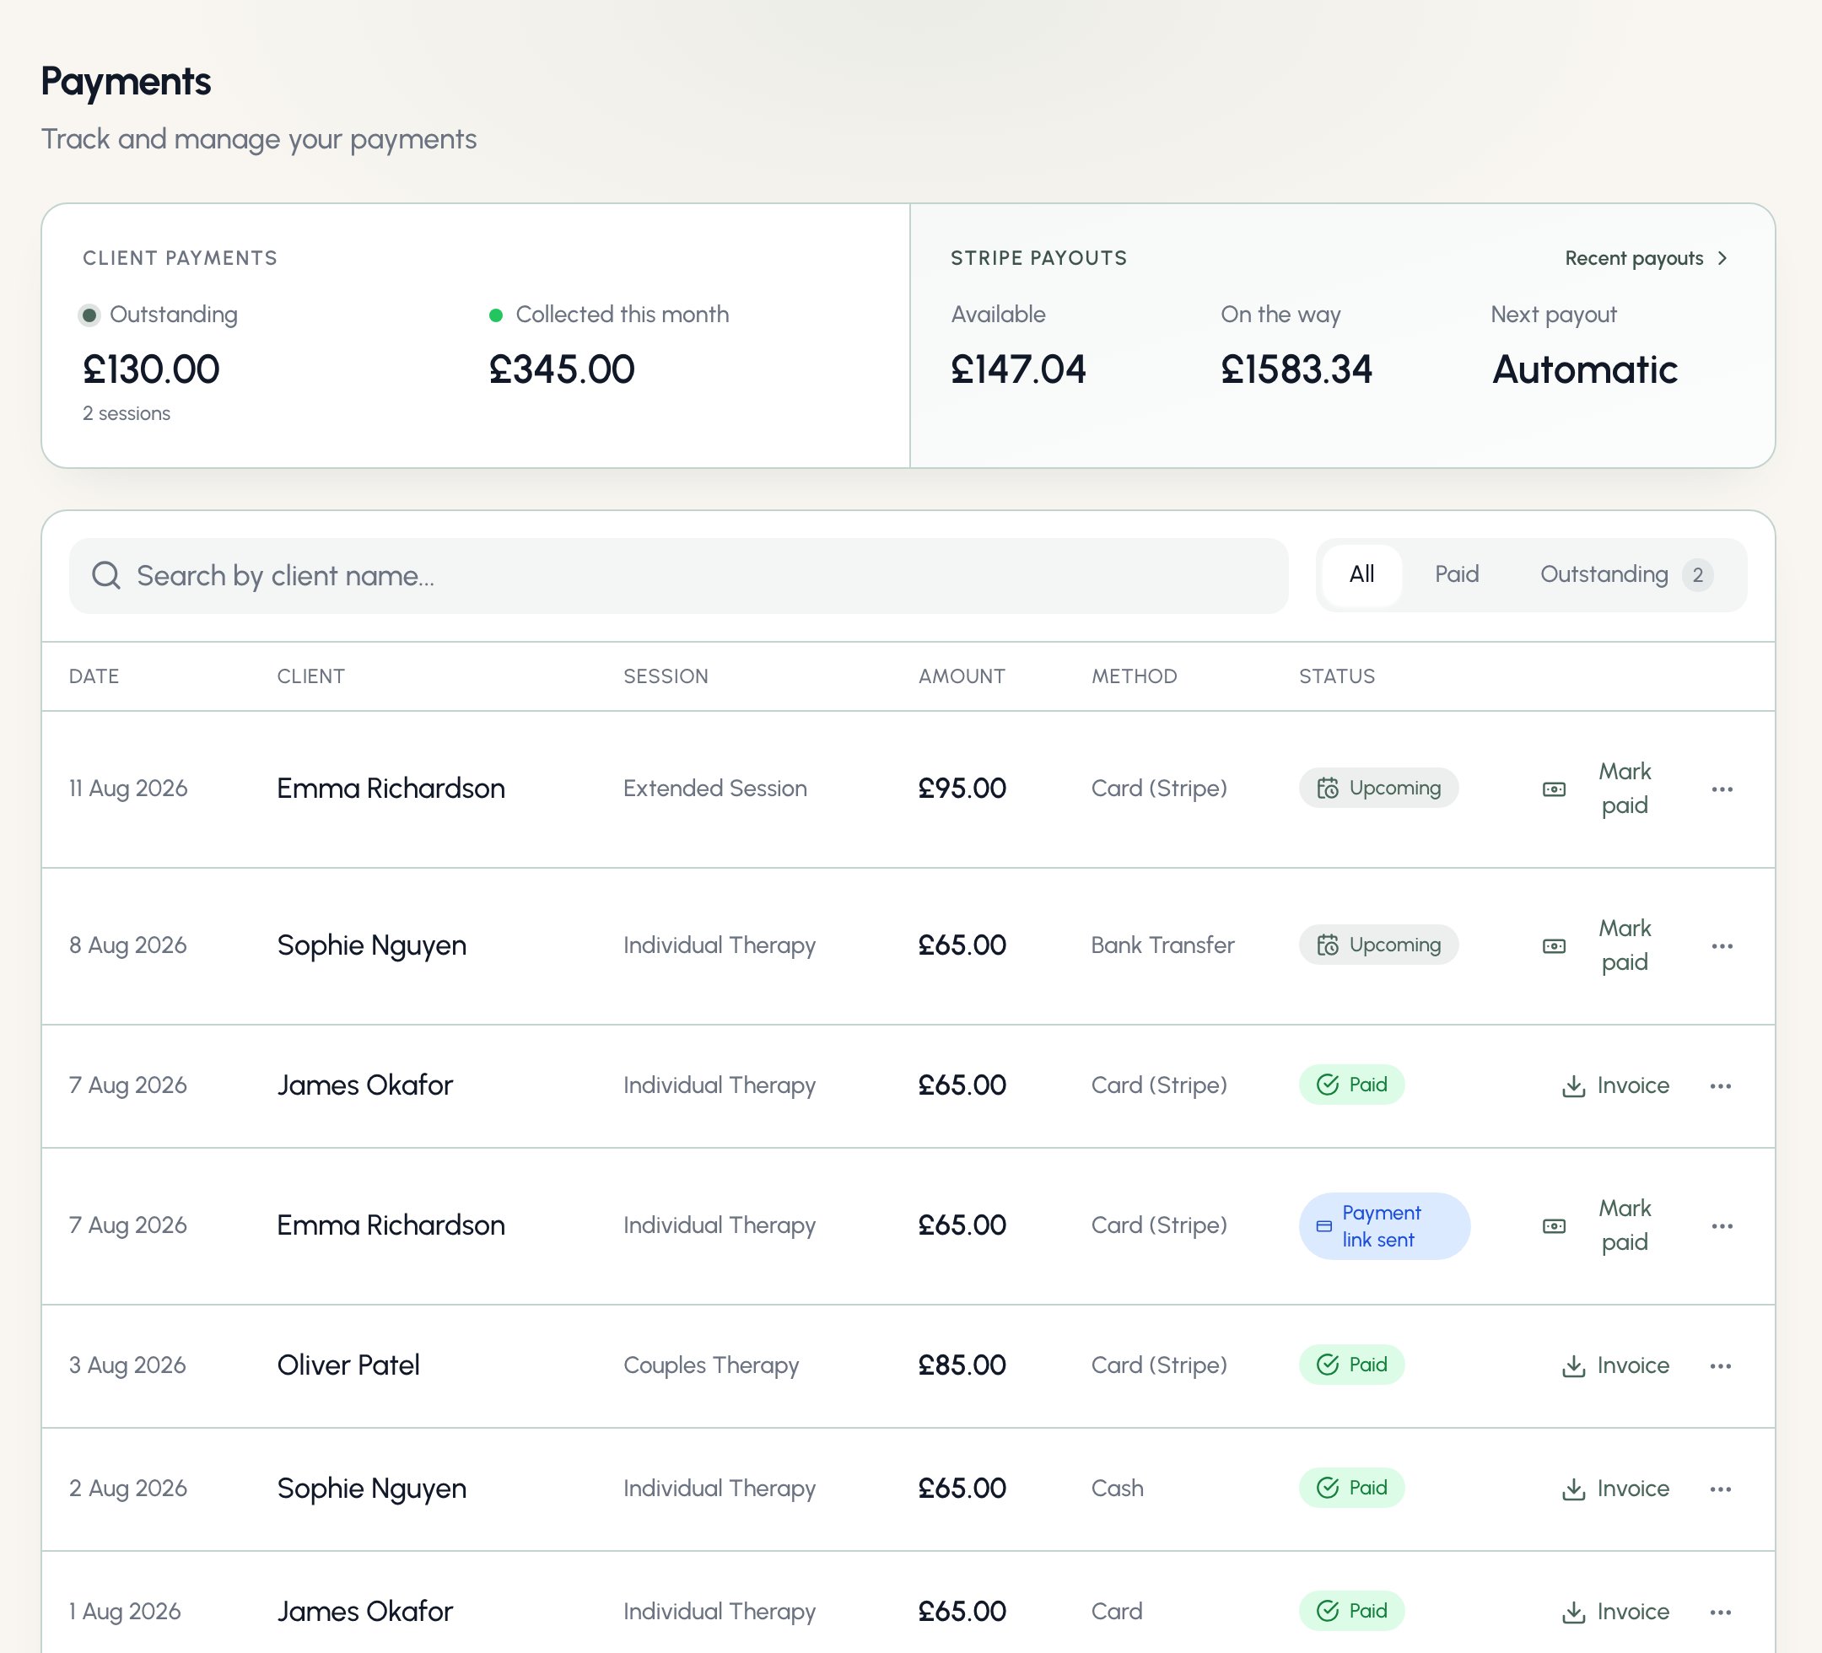The width and height of the screenshot is (1822, 1653).
Task: Click download icon for Sophie Nguyen 2 Aug invoice
Action: [1573, 1489]
